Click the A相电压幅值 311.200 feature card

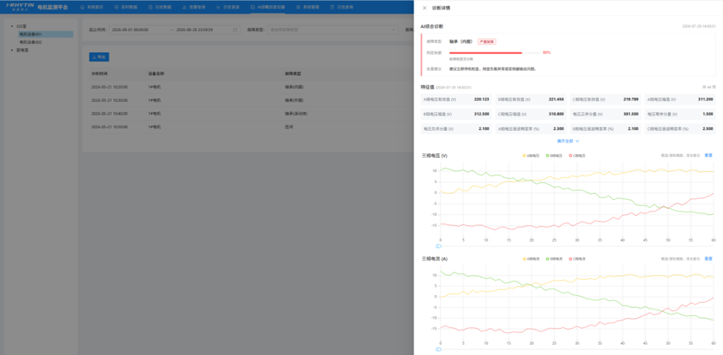point(680,99)
